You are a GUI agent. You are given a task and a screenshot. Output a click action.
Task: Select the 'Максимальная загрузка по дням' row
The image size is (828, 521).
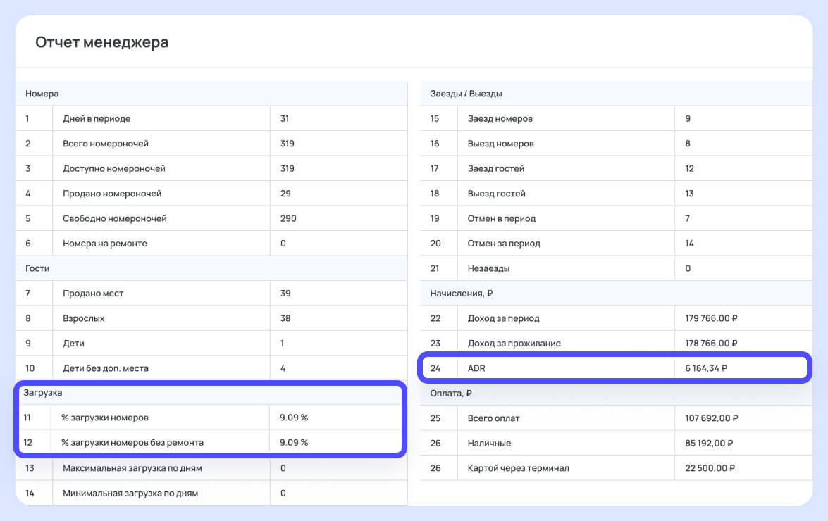point(211,468)
